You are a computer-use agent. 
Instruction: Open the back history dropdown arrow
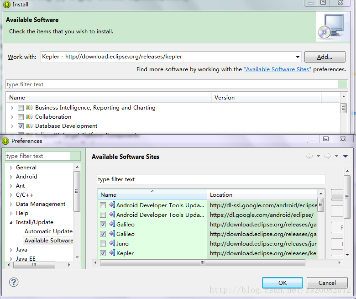click(x=318, y=156)
